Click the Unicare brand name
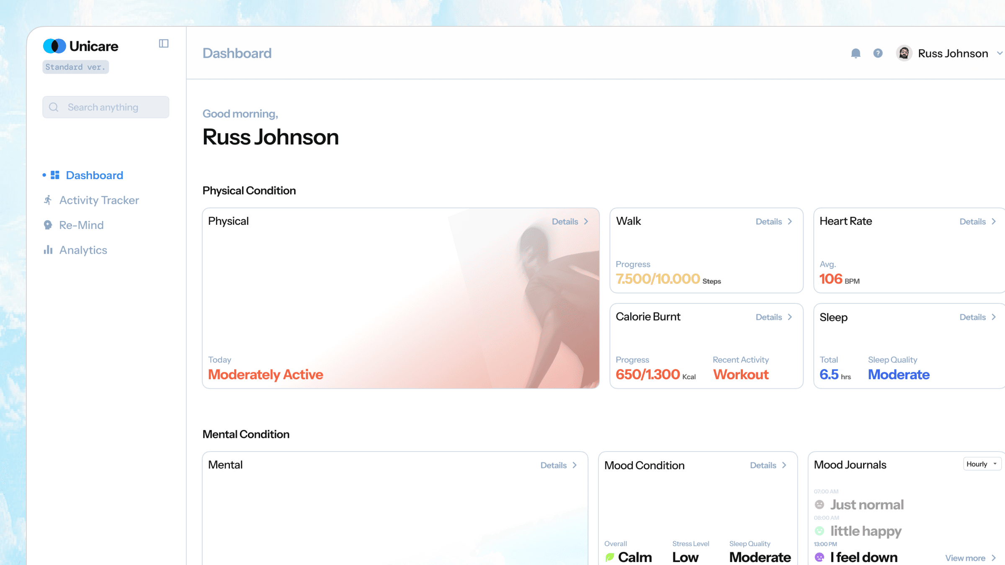Viewport: 1005px width, 565px height. pos(94,46)
